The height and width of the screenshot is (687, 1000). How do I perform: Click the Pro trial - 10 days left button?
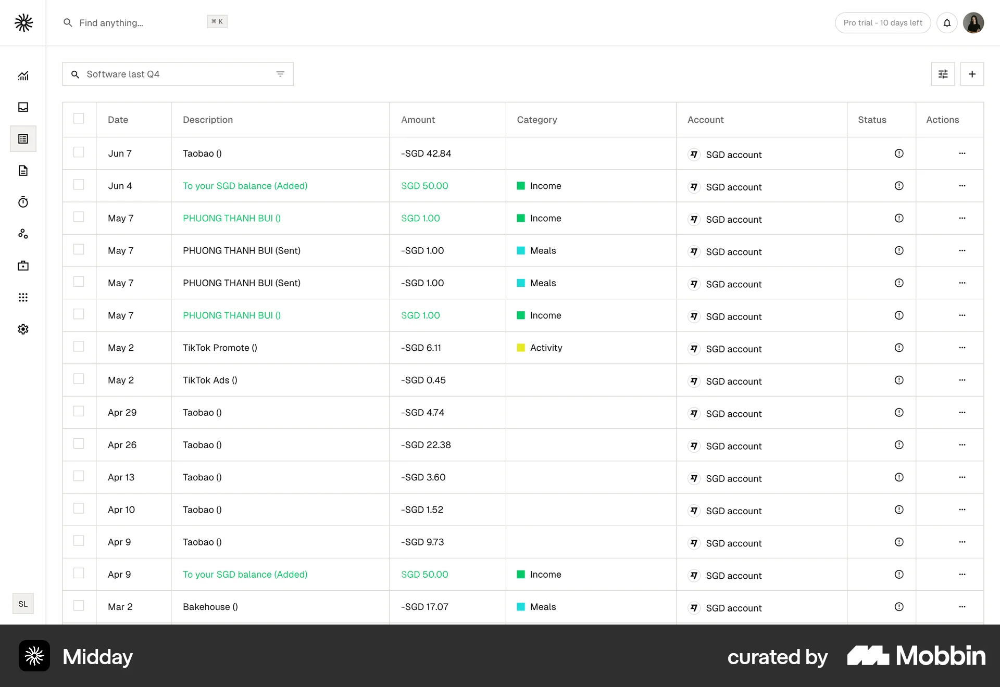coord(883,23)
